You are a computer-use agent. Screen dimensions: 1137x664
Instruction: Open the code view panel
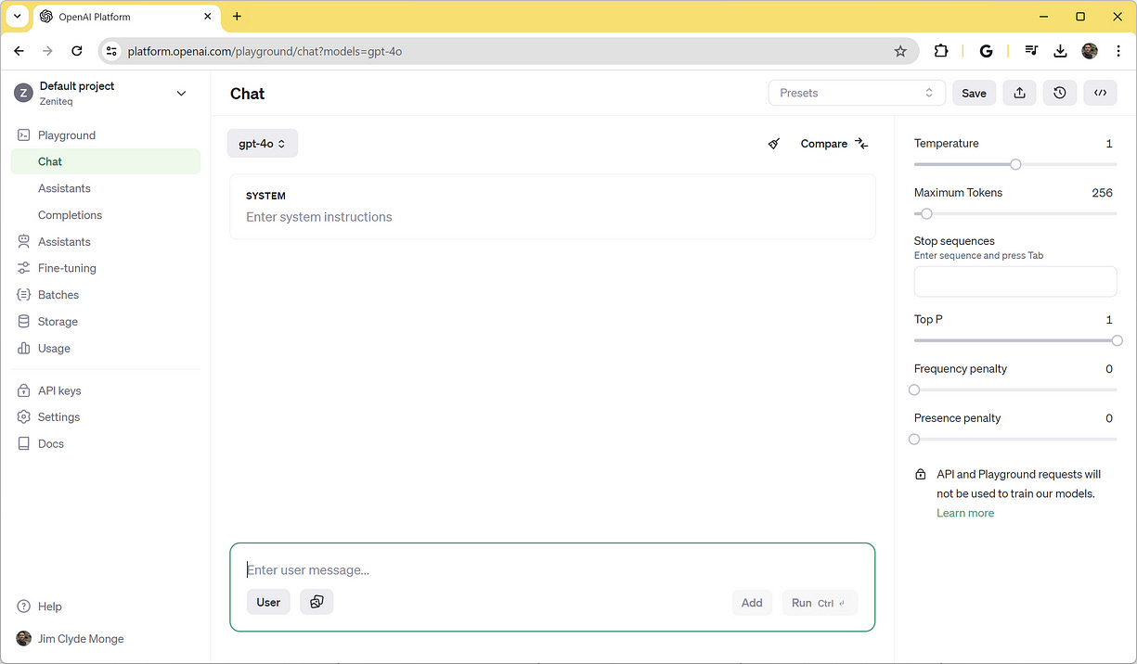click(1100, 93)
